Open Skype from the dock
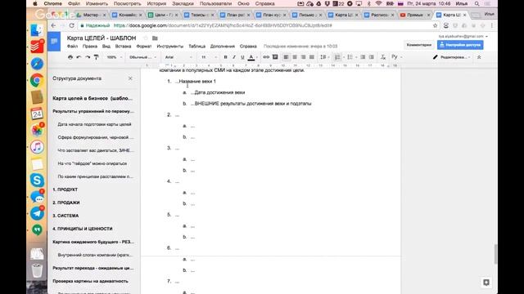The width and height of the screenshot is (524, 294). pyautogui.click(x=37, y=180)
